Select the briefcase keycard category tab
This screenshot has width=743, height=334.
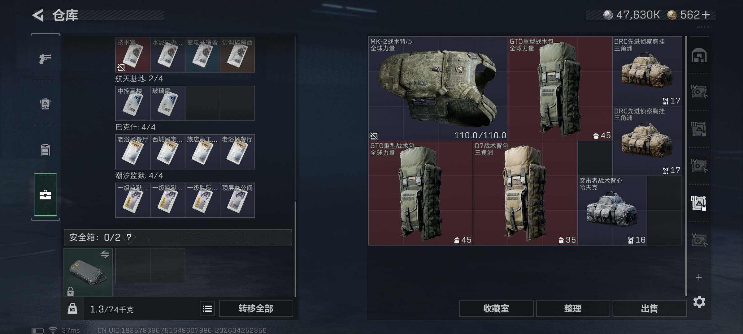tap(45, 195)
